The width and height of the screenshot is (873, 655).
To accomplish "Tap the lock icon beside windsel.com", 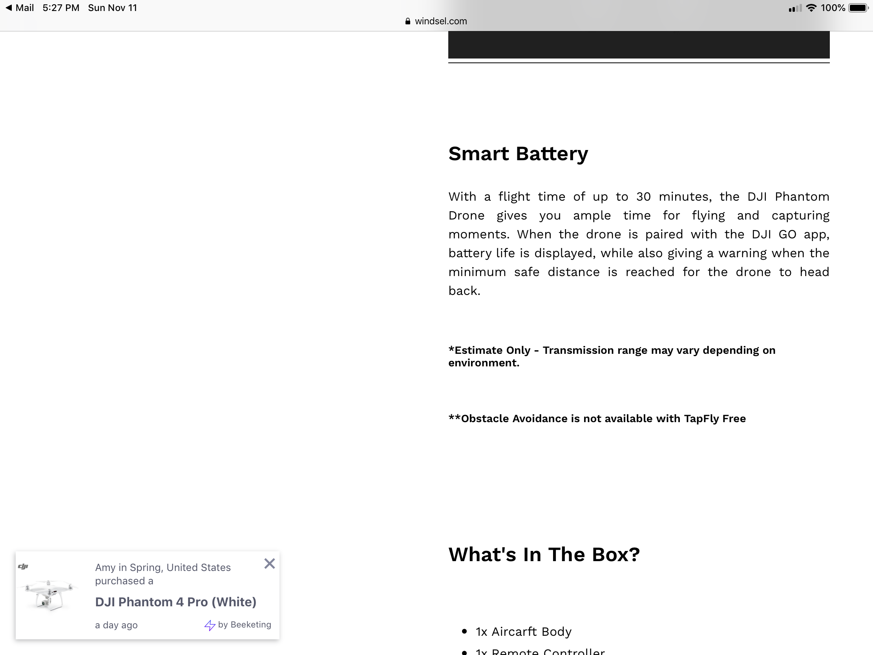I will [408, 21].
